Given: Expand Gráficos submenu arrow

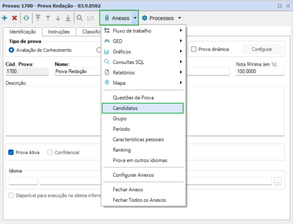Looking at the screenshot, I should coord(181,51).
